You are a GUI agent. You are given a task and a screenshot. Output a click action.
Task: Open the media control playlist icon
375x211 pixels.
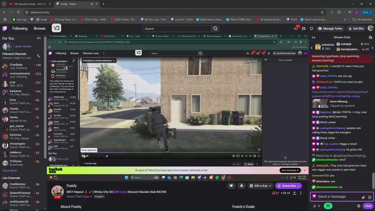350,12
